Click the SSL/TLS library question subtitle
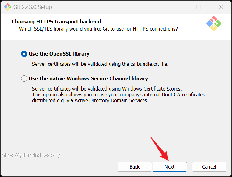The width and height of the screenshot is (232, 177). tap(98, 29)
